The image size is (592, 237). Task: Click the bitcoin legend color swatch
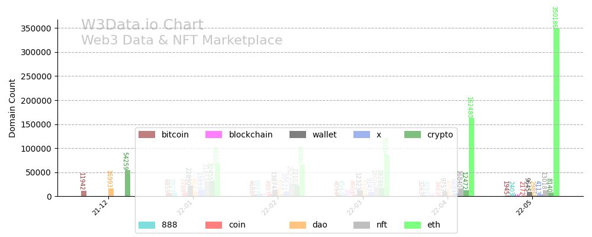pos(146,134)
